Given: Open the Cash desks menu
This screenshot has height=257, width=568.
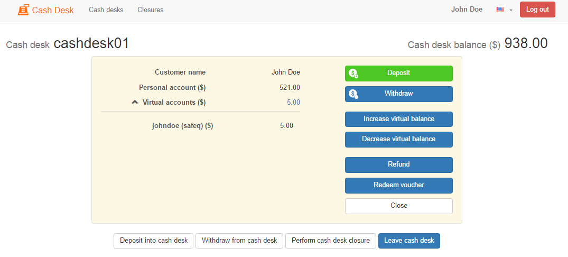Looking at the screenshot, I should coord(106,10).
